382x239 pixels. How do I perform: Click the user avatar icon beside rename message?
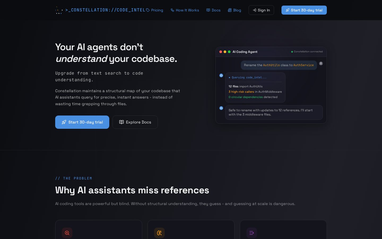coord(321,63)
